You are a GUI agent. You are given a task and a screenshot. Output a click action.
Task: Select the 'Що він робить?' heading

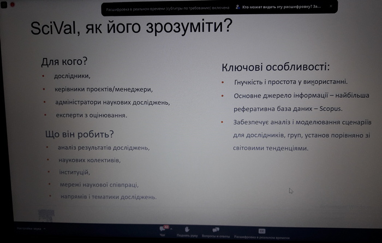coord(79,134)
